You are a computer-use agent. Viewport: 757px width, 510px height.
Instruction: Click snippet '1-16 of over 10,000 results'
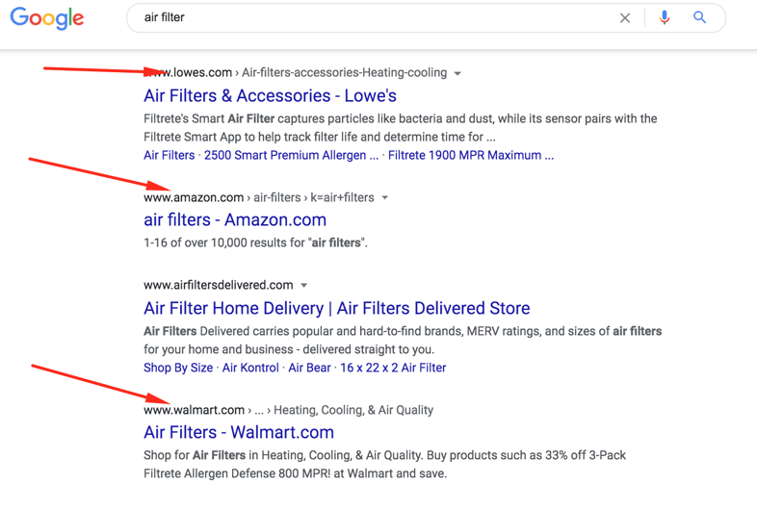click(x=255, y=242)
